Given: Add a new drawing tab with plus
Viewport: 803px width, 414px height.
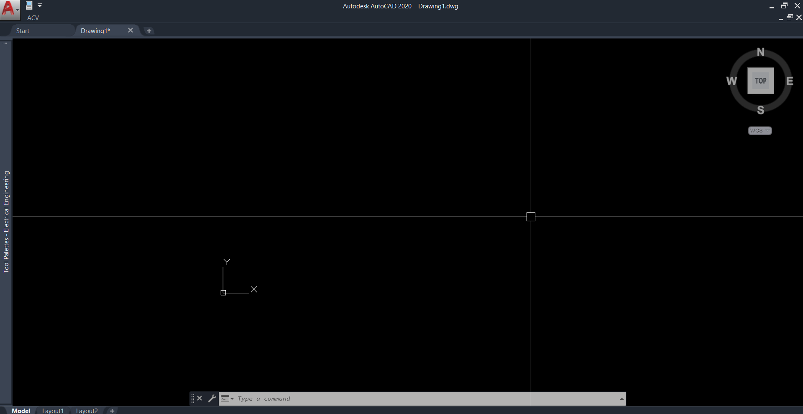Looking at the screenshot, I should point(149,31).
